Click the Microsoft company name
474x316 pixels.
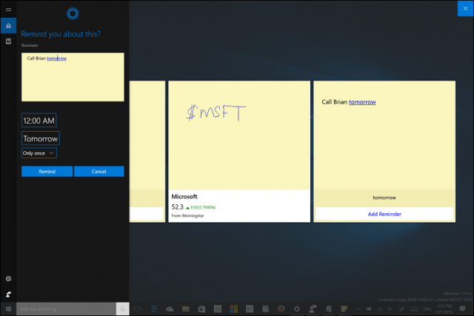pos(184,197)
